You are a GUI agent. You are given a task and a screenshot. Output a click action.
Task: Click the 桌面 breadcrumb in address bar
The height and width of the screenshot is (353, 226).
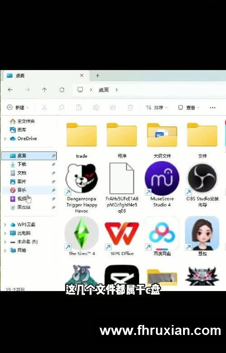[x=104, y=90]
